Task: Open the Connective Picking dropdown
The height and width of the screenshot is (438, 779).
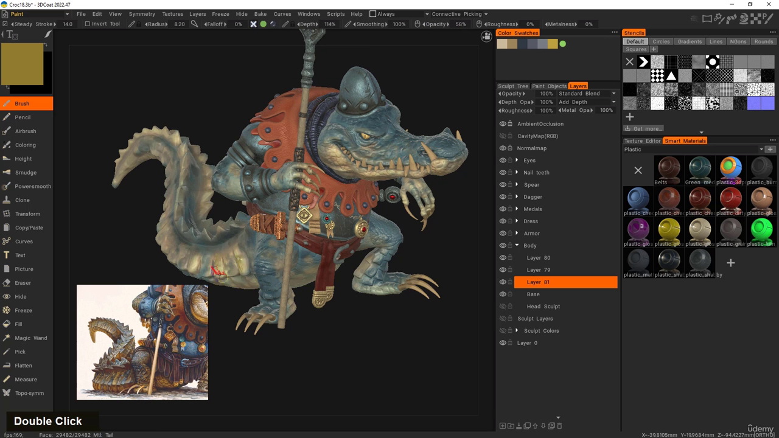Action: (x=459, y=14)
